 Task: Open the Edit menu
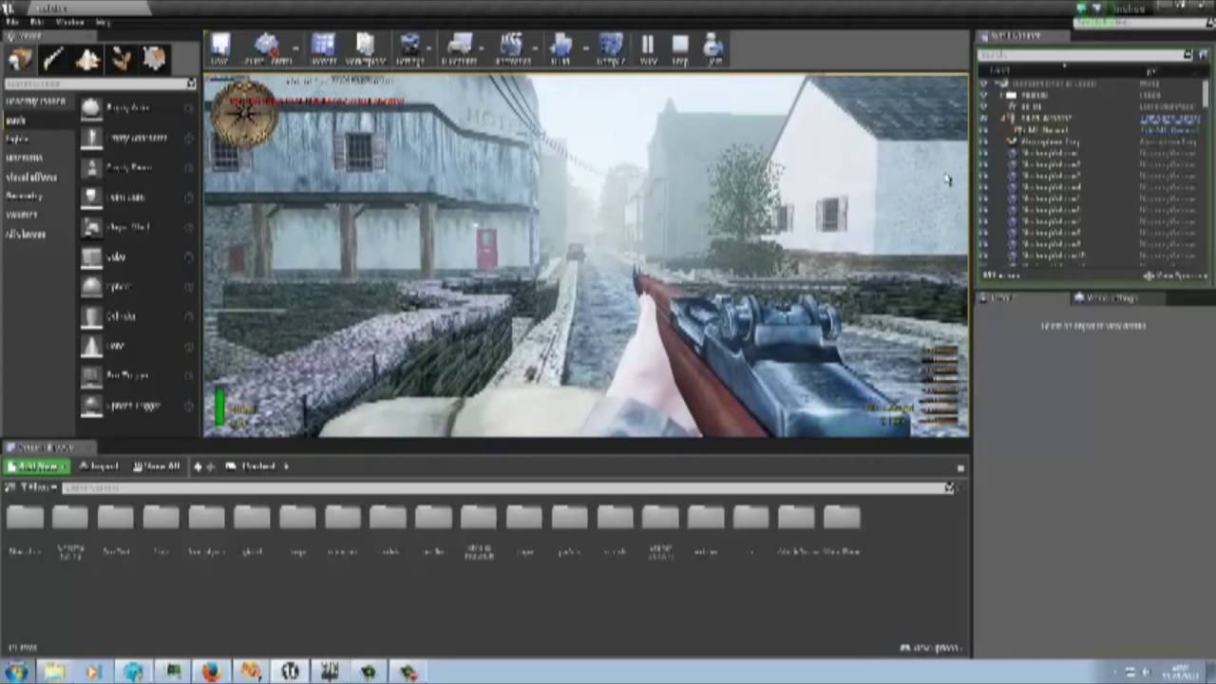tap(37, 21)
